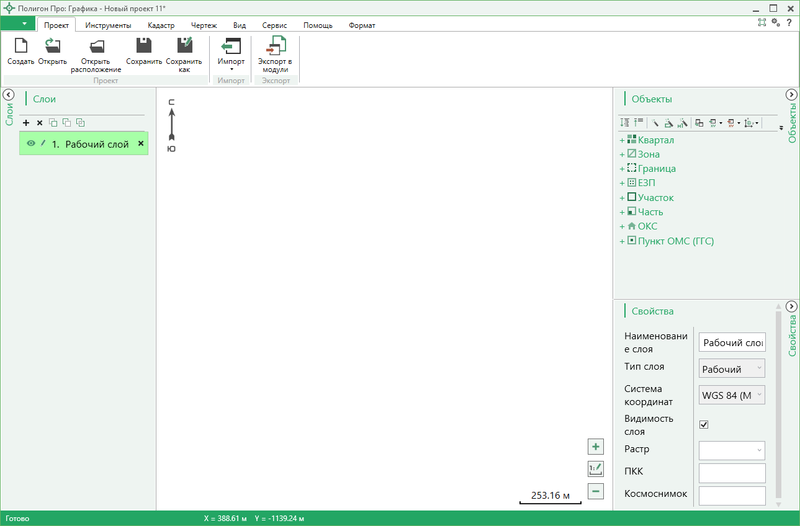Image resolution: width=800 pixels, height=526 pixels.
Task: Expand the Участок tree node
Action: tap(622, 198)
